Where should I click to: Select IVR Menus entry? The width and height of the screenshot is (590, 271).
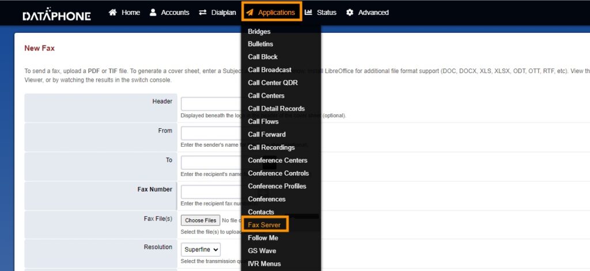[x=264, y=264]
